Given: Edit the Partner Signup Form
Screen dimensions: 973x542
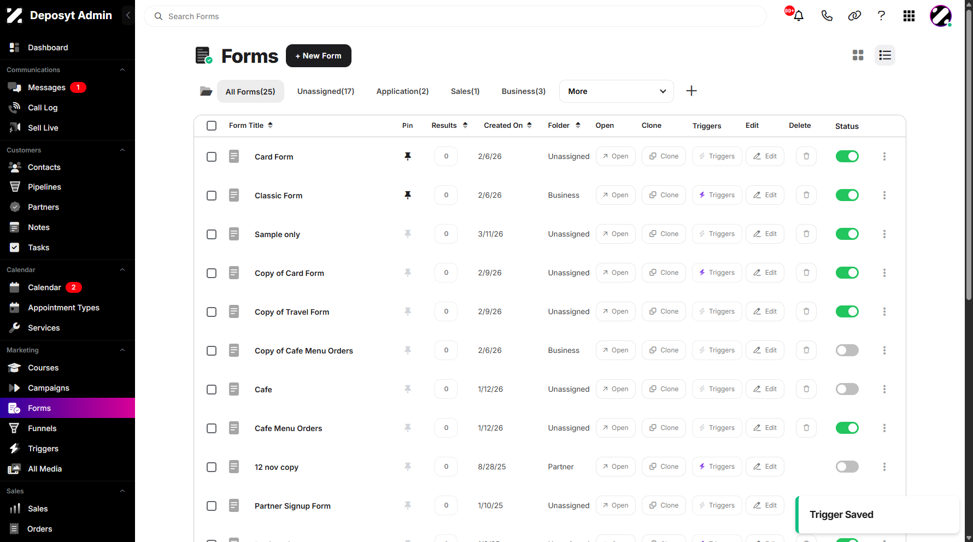Looking at the screenshot, I should pyautogui.click(x=765, y=505).
